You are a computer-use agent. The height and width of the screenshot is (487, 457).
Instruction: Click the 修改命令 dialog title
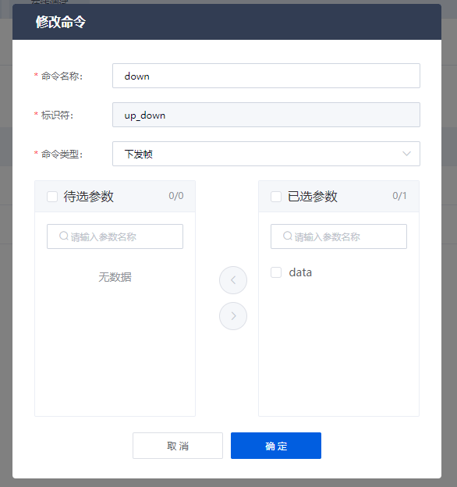tap(61, 22)
